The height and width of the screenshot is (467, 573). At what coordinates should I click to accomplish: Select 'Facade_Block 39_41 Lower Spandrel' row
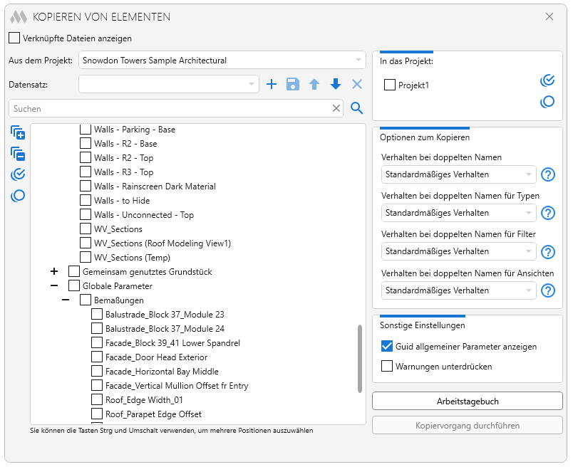coord(173,343)
